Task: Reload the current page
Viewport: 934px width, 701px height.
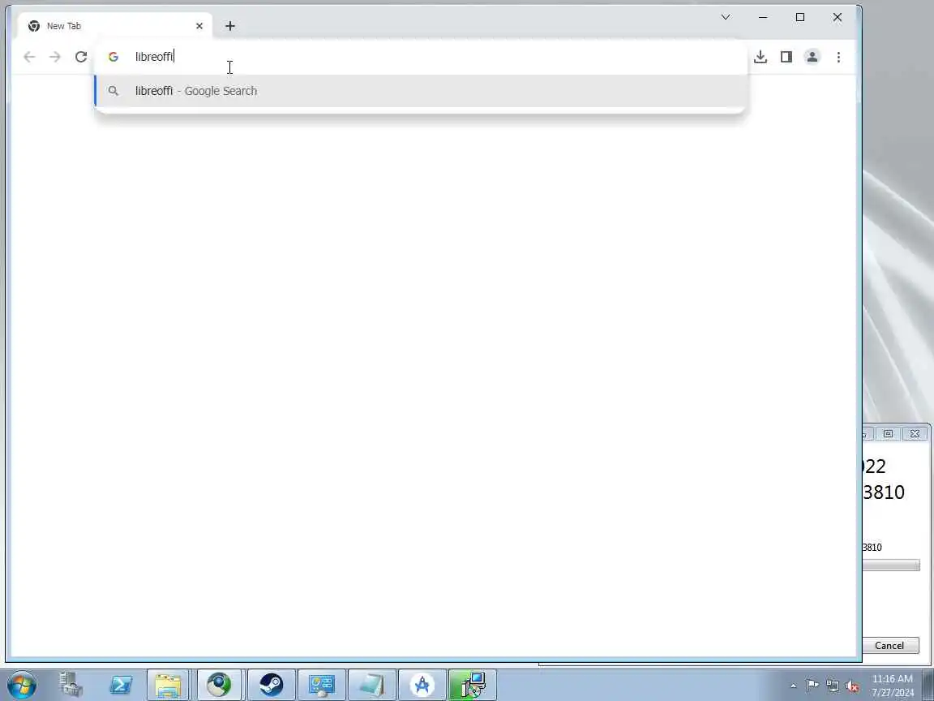Action: tap(81, 57)
